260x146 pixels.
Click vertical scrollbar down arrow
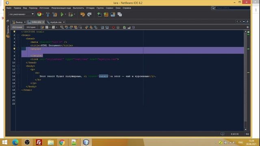pos(245,129)
